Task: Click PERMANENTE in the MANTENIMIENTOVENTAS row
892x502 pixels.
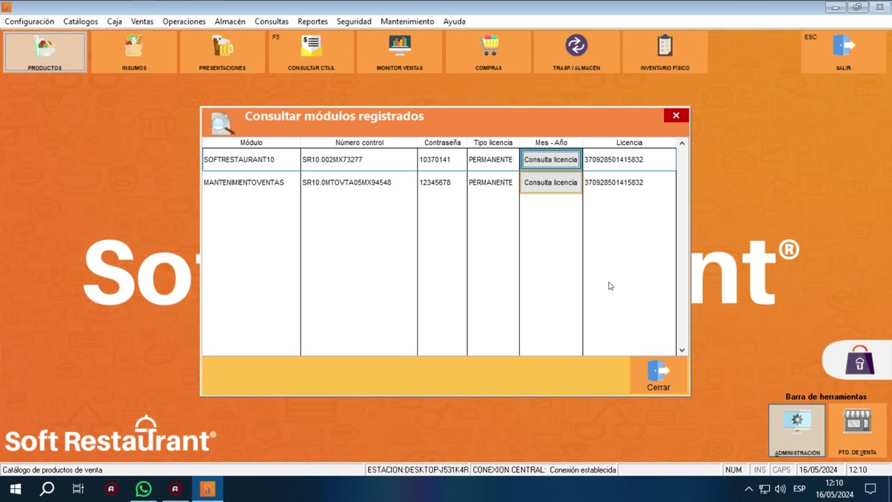Action: (x=493, y=183)
